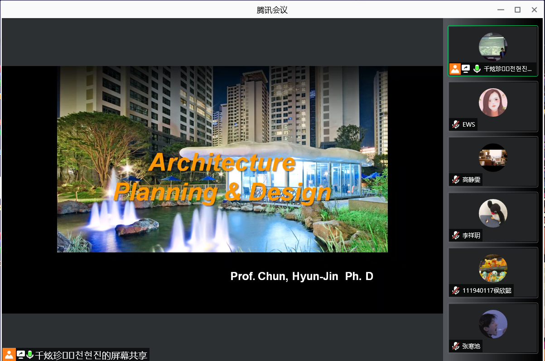Select the 张寒池 participant avatar

click(493, 324)
